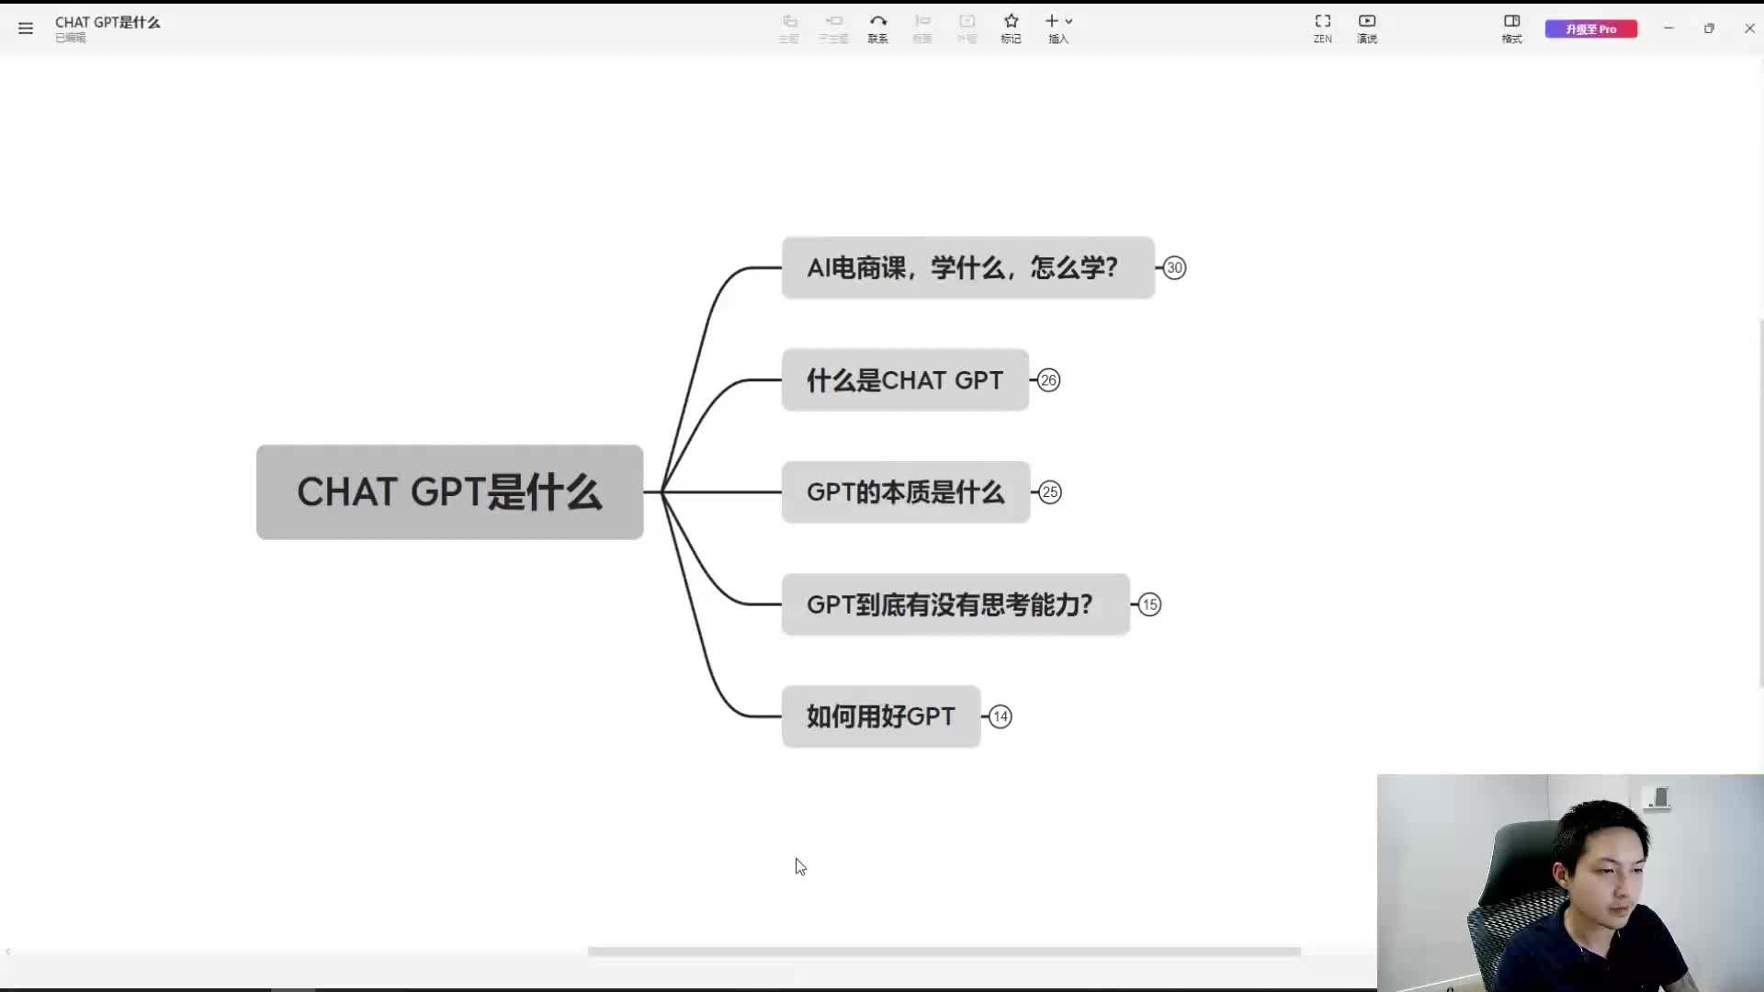Expand the branch showing 15 subtopics
The width and height of the screenshot is (1764, 992).
coord(1149,604)
